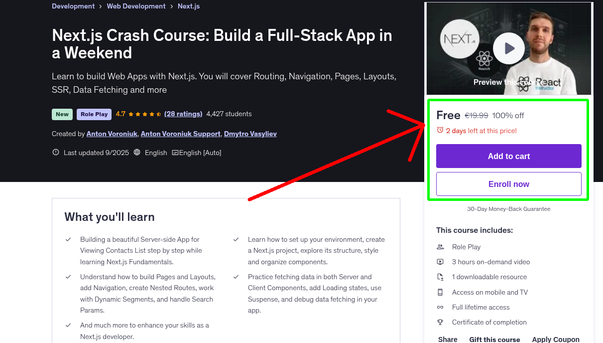Click the 4.7 rating number
Screen dimensions: 603x343
121,114
